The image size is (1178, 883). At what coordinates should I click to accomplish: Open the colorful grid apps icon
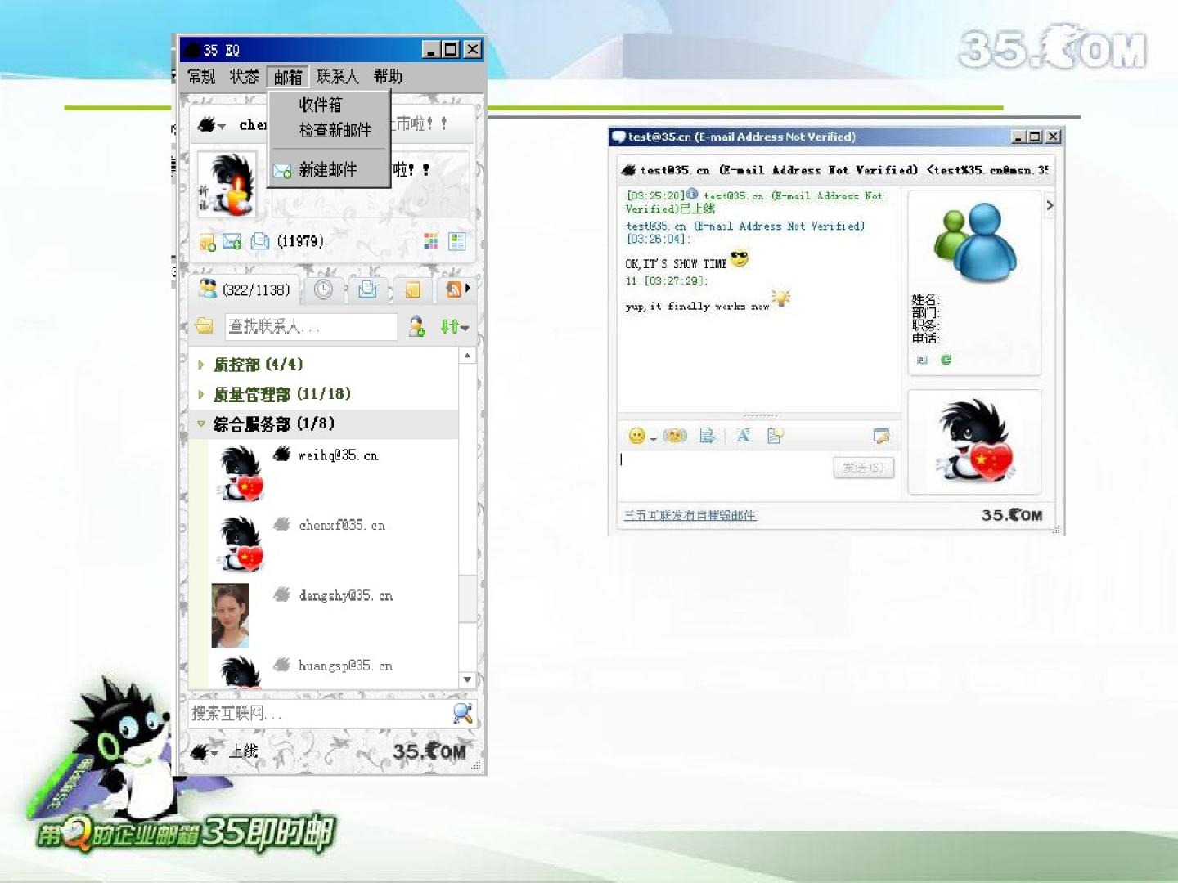tap(430, 241)
